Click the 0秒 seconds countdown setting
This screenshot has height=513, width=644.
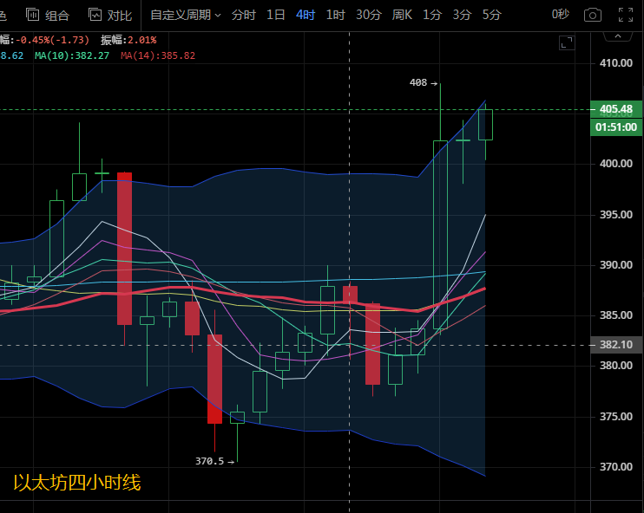pyautogui.click(x=561, y=15)
